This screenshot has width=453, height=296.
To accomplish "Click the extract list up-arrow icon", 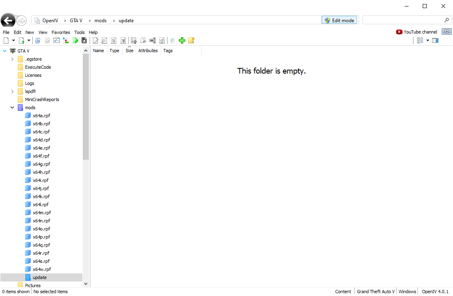I will (134, 40).
